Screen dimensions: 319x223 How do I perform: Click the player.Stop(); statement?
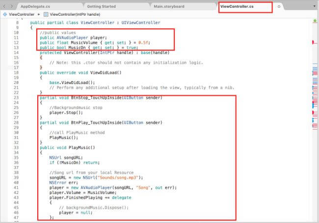click(x=66, y=112)
